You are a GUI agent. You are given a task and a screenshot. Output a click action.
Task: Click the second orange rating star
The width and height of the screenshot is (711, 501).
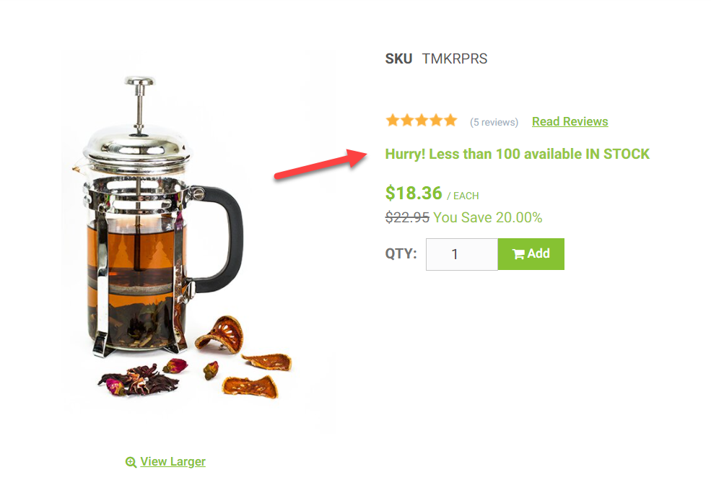tap(407, 121)
